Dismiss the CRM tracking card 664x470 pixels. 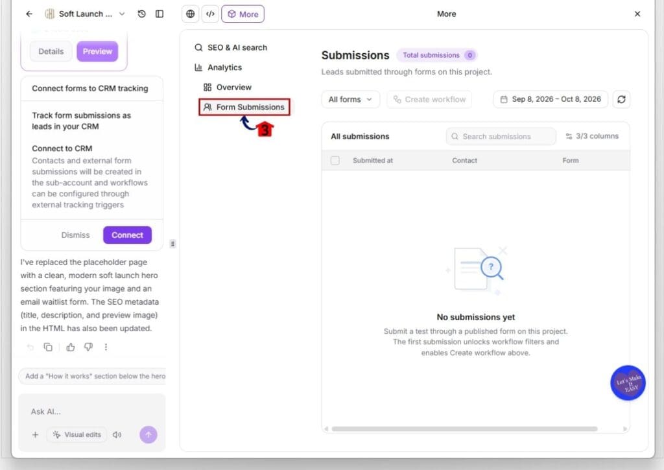point(75,235)
